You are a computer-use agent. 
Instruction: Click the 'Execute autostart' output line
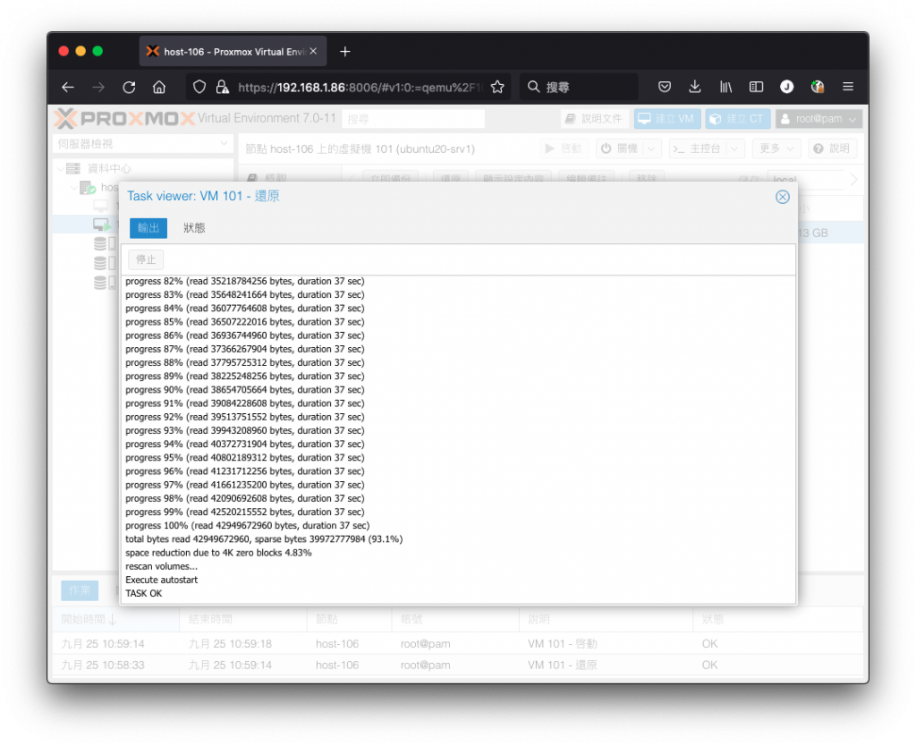[161, 581]
